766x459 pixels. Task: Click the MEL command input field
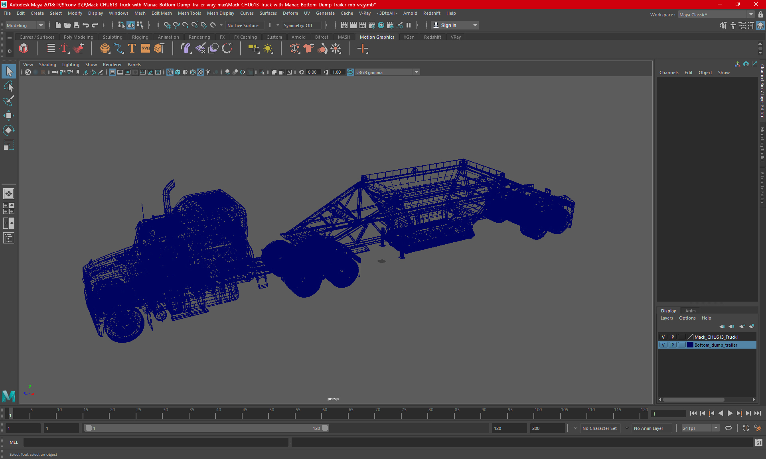[x=156, y=442]
